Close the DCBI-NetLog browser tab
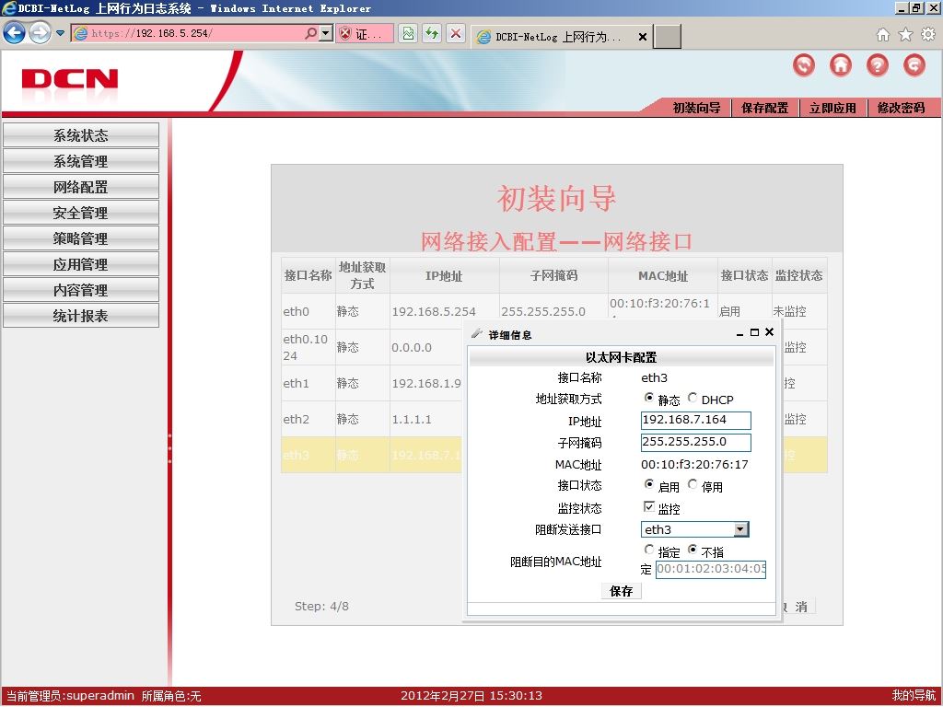943x707 pixels. (x=642, y=37)
